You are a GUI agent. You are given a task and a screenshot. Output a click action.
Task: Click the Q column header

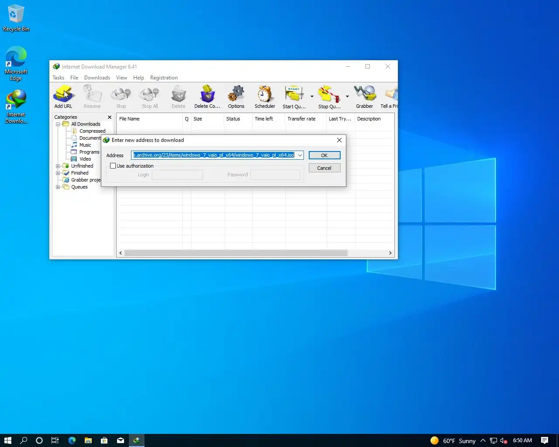click(x=186, y=119)
